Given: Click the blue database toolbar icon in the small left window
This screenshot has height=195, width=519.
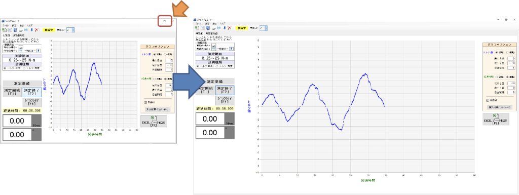Looking at the screenshot, I should point(15,30).
